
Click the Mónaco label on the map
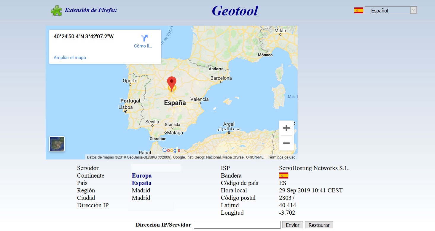click(265, 55)
